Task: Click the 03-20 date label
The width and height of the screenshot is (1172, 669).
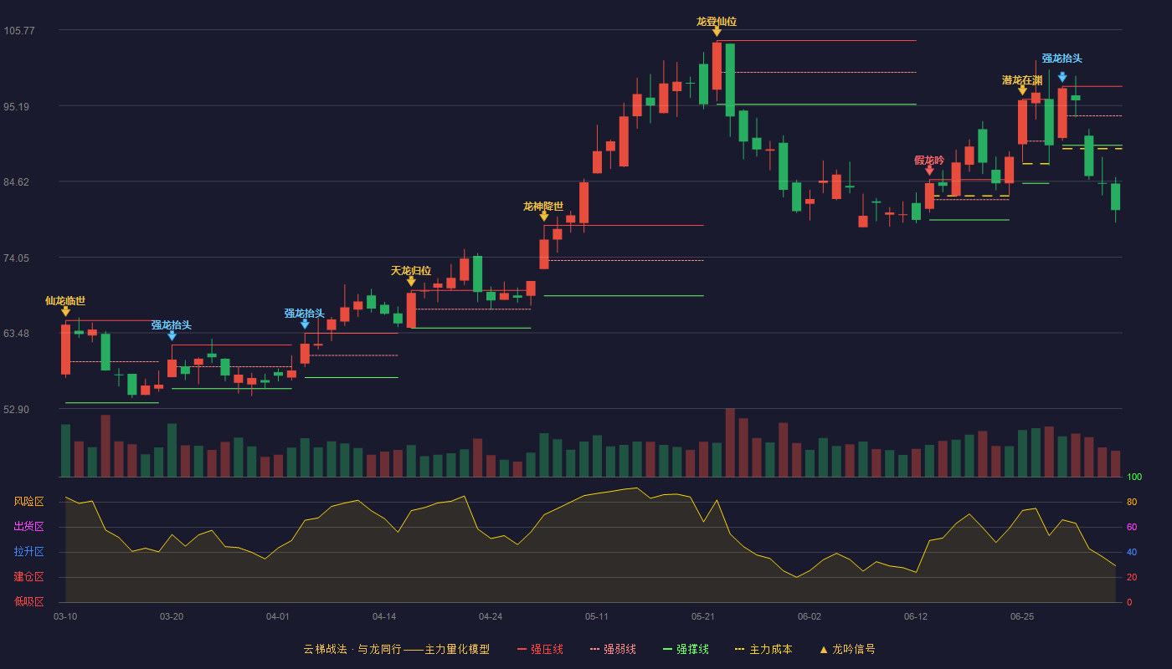Action: pyautogui.click(x=172, y=616)
